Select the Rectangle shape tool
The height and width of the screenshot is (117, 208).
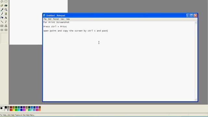(2, 26)
